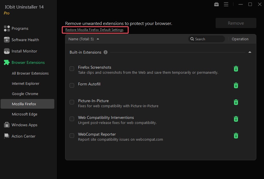This screenshot has width=264, height=179.
Task: Click the WebCompat Reporter trash icon
Action: pyautogui.click(x=236, y=136)
